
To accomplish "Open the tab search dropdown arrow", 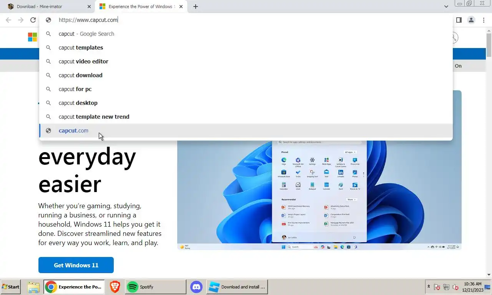I will point(446,7).
